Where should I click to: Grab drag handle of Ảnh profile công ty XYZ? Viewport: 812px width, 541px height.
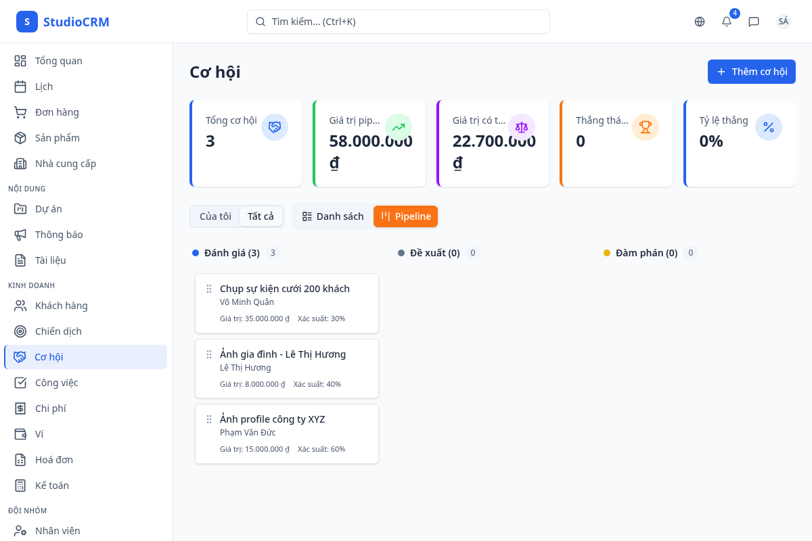[208, 419]
